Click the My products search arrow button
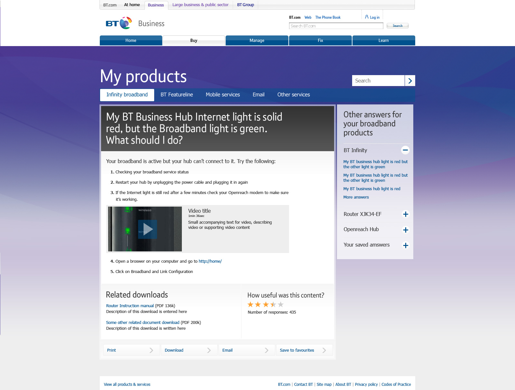The height and width of the screenshot is (390, 515). pyautogui.click(x=410, y=81)
